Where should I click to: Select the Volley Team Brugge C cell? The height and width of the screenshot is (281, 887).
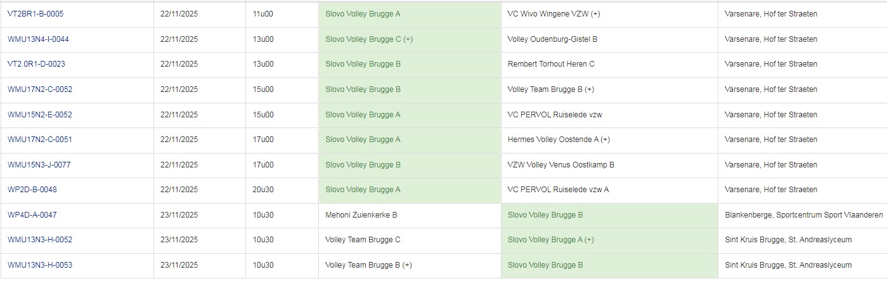click(363, 240)
